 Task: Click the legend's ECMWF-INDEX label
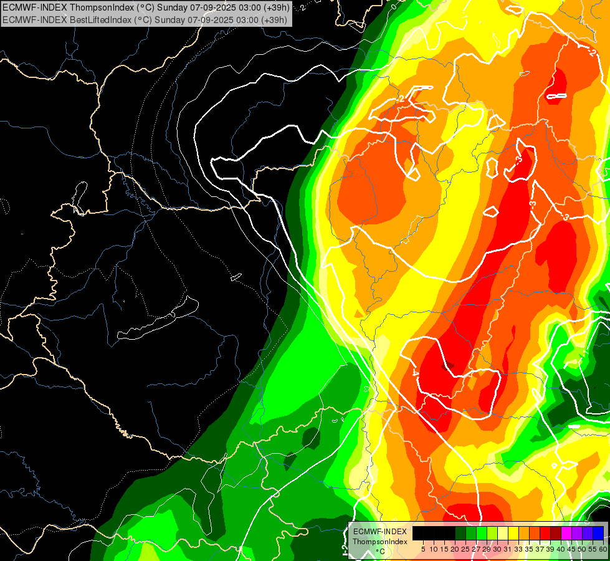tap(380, 532)
